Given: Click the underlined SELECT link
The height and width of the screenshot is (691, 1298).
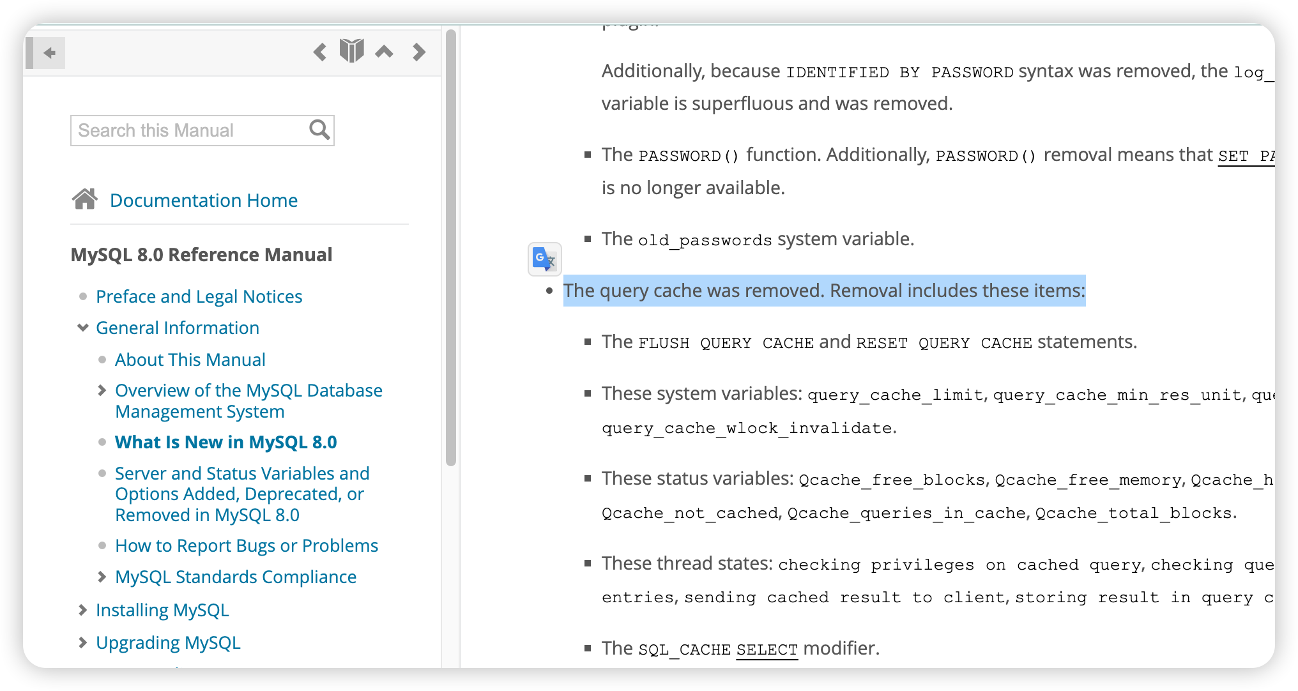Looking at the screenshot, I should click(x=767, y=649).
